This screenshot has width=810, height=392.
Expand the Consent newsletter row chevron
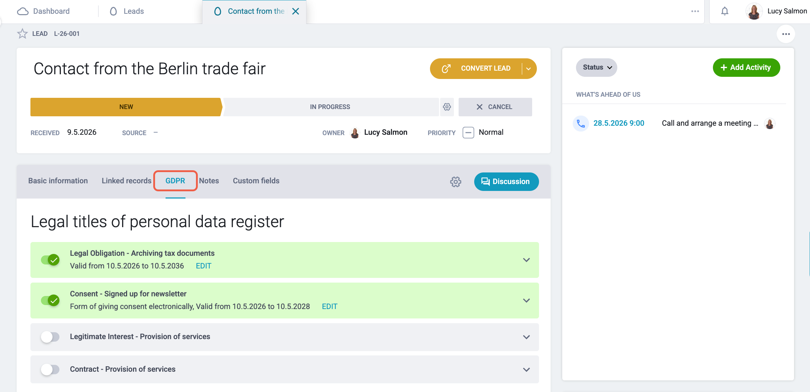[x=526, y=301]
